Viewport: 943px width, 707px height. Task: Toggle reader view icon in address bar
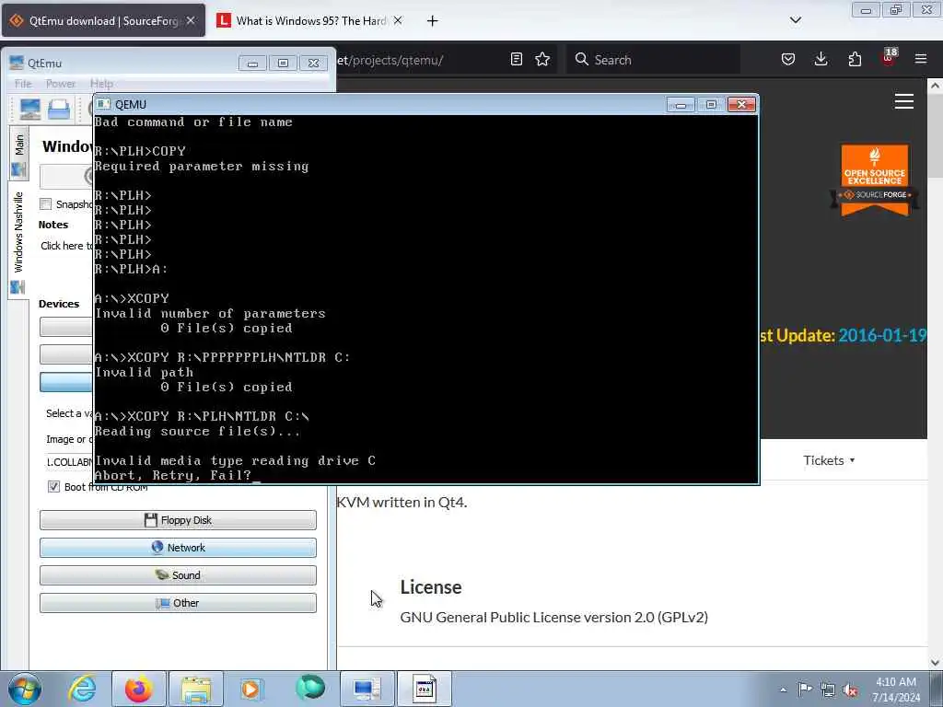[516, 59]
